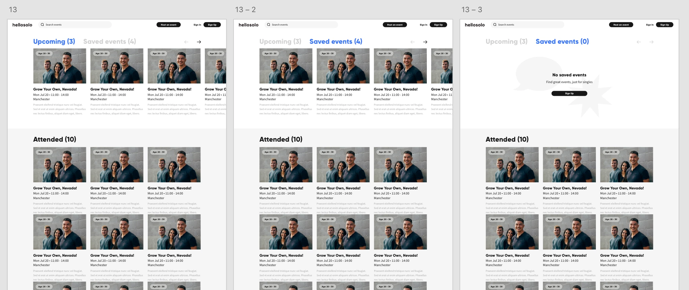Viewport: 689px width, 290px height.
Task: Click the next arrow in frame 13 – 2
Action: [425, 42]
